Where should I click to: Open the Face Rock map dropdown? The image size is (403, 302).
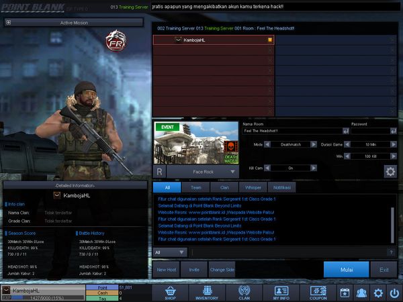[x=203, y=172]
